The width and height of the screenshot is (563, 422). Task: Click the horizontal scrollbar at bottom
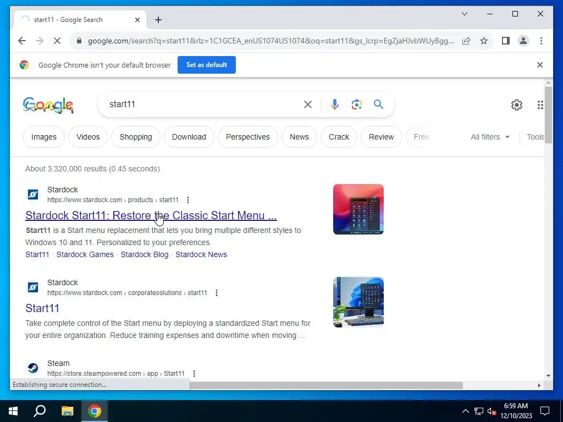coord(326,385)
